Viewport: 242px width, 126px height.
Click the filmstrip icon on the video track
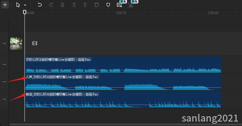pos(35,43)
